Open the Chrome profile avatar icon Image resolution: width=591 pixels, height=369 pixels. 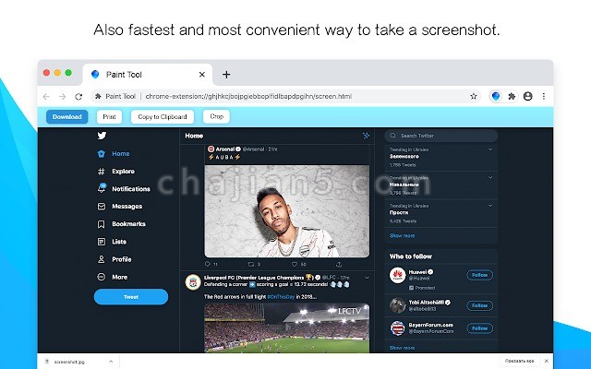tap(527, 96)
